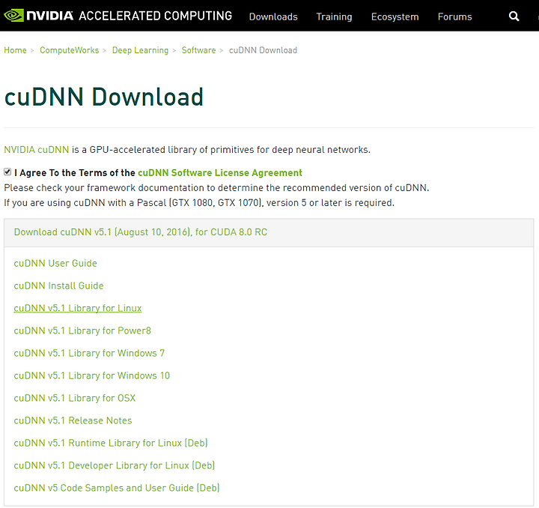The image size is (539, 508).
Task: Go to Home breadcrumb
Action: click(x=15, y=50)
